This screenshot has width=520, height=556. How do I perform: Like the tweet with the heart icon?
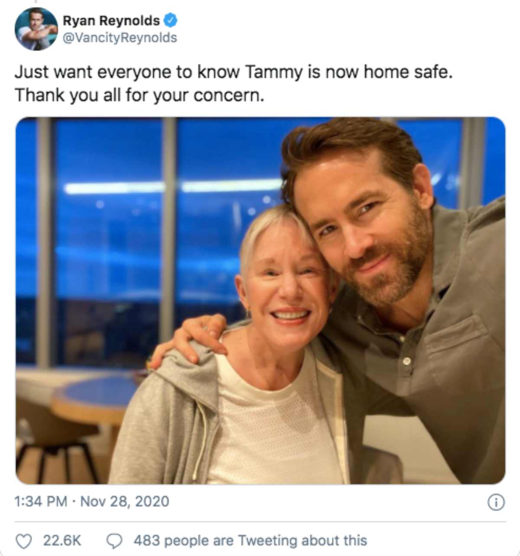[24, 541]
